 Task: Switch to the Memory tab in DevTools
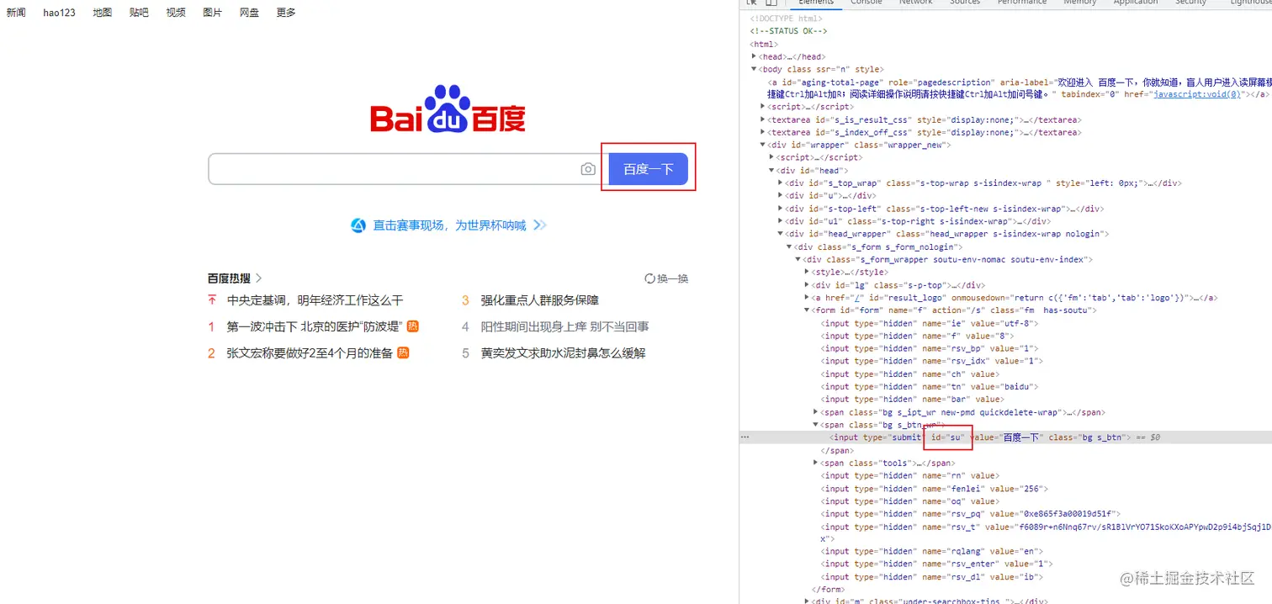pyautogui.click(x=1079, y=3)
